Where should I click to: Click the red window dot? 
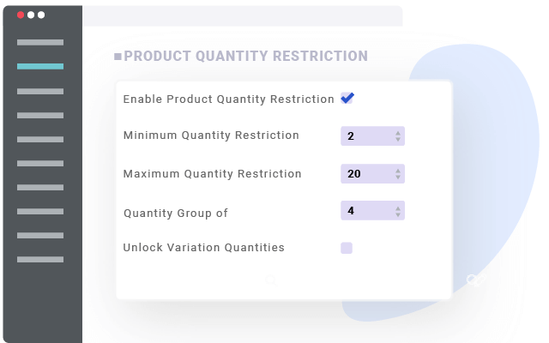(21, 15)
